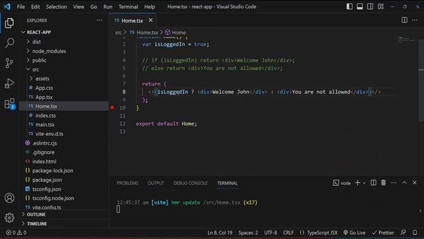Viewport: 424px width, 239px height.
Task: Close the terminal panel
Action: click(415, 183)
